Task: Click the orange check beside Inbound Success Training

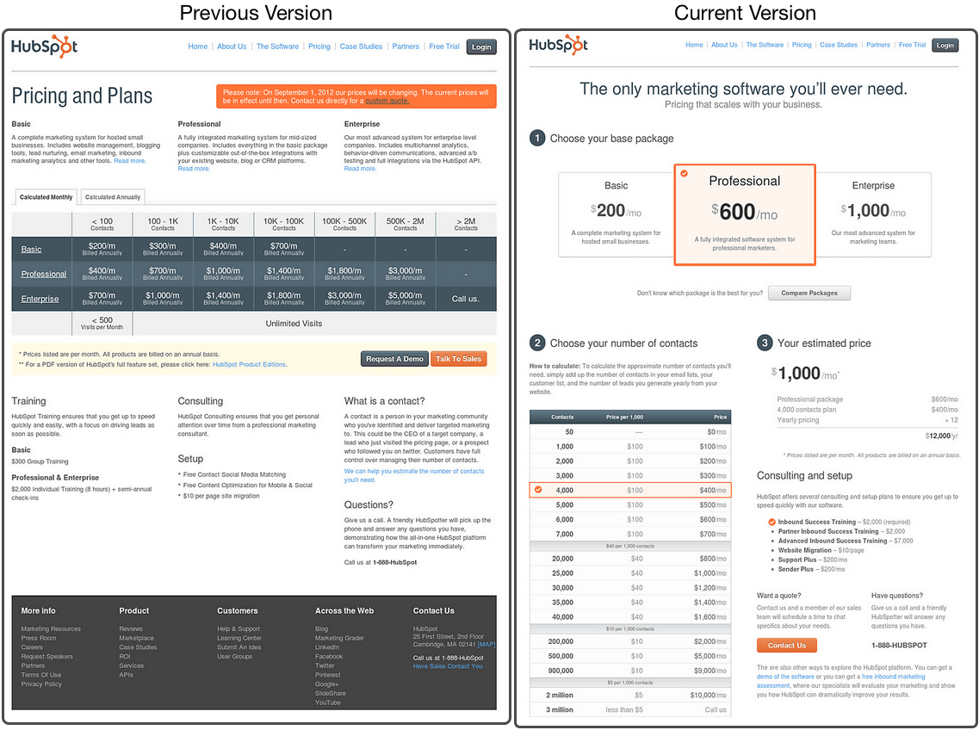Action: coord(771,522)
